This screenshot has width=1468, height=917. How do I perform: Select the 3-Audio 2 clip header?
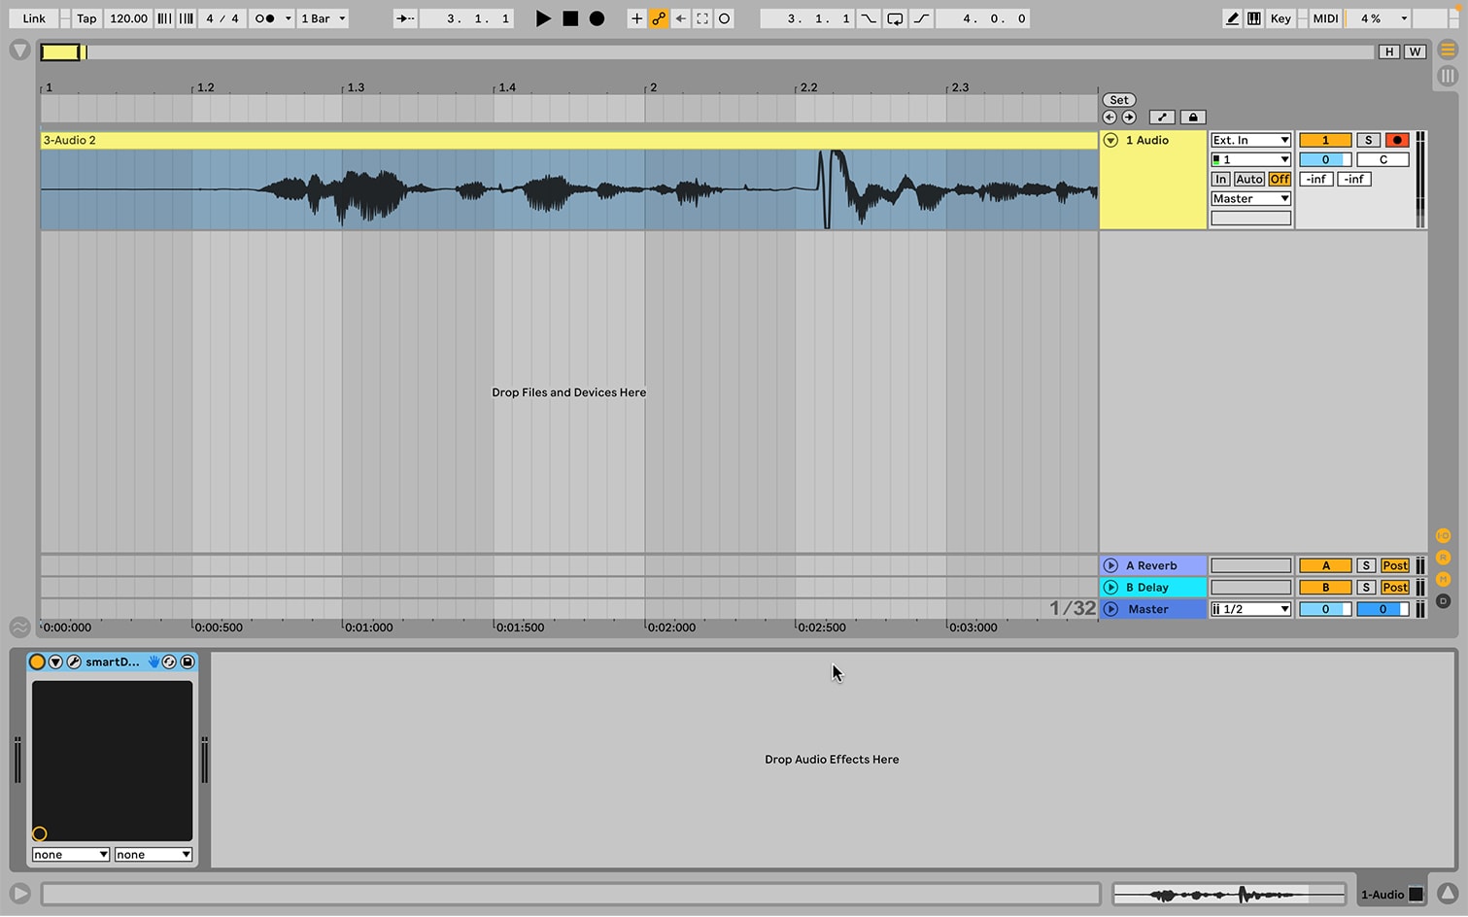[568, 141]
